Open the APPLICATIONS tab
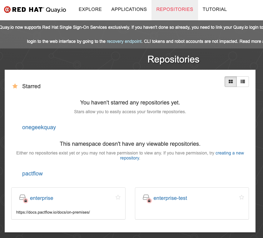This screenshot has height=238, width=263. 129,9
